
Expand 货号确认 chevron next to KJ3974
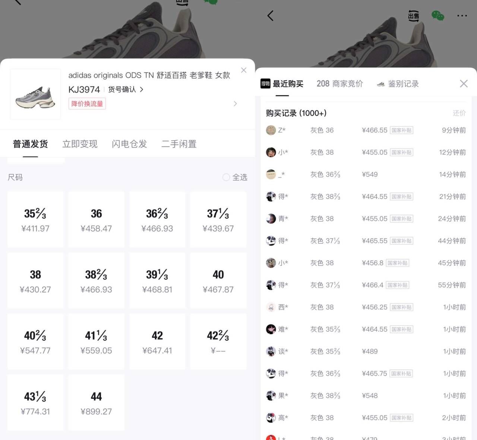141,89
